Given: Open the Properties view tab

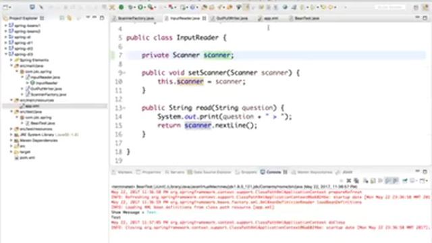Looking at the screenshot, I should 148,172.
